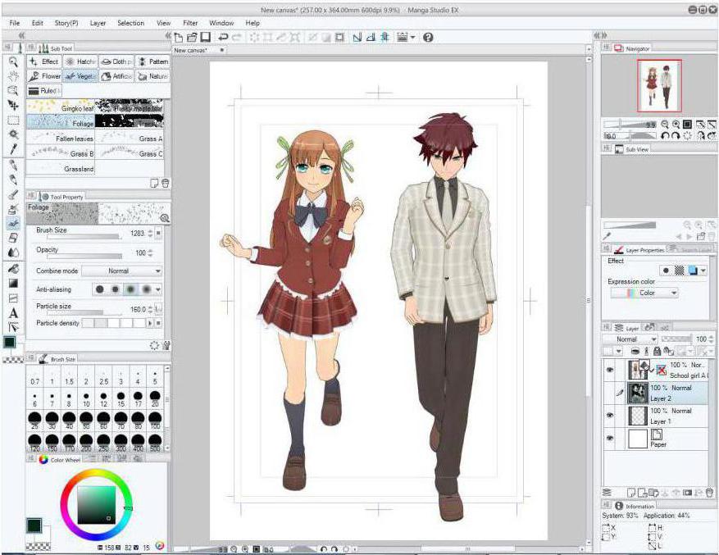Toggle visibility of Layer 1
719x555 pixels.
[x=609, y=416]
